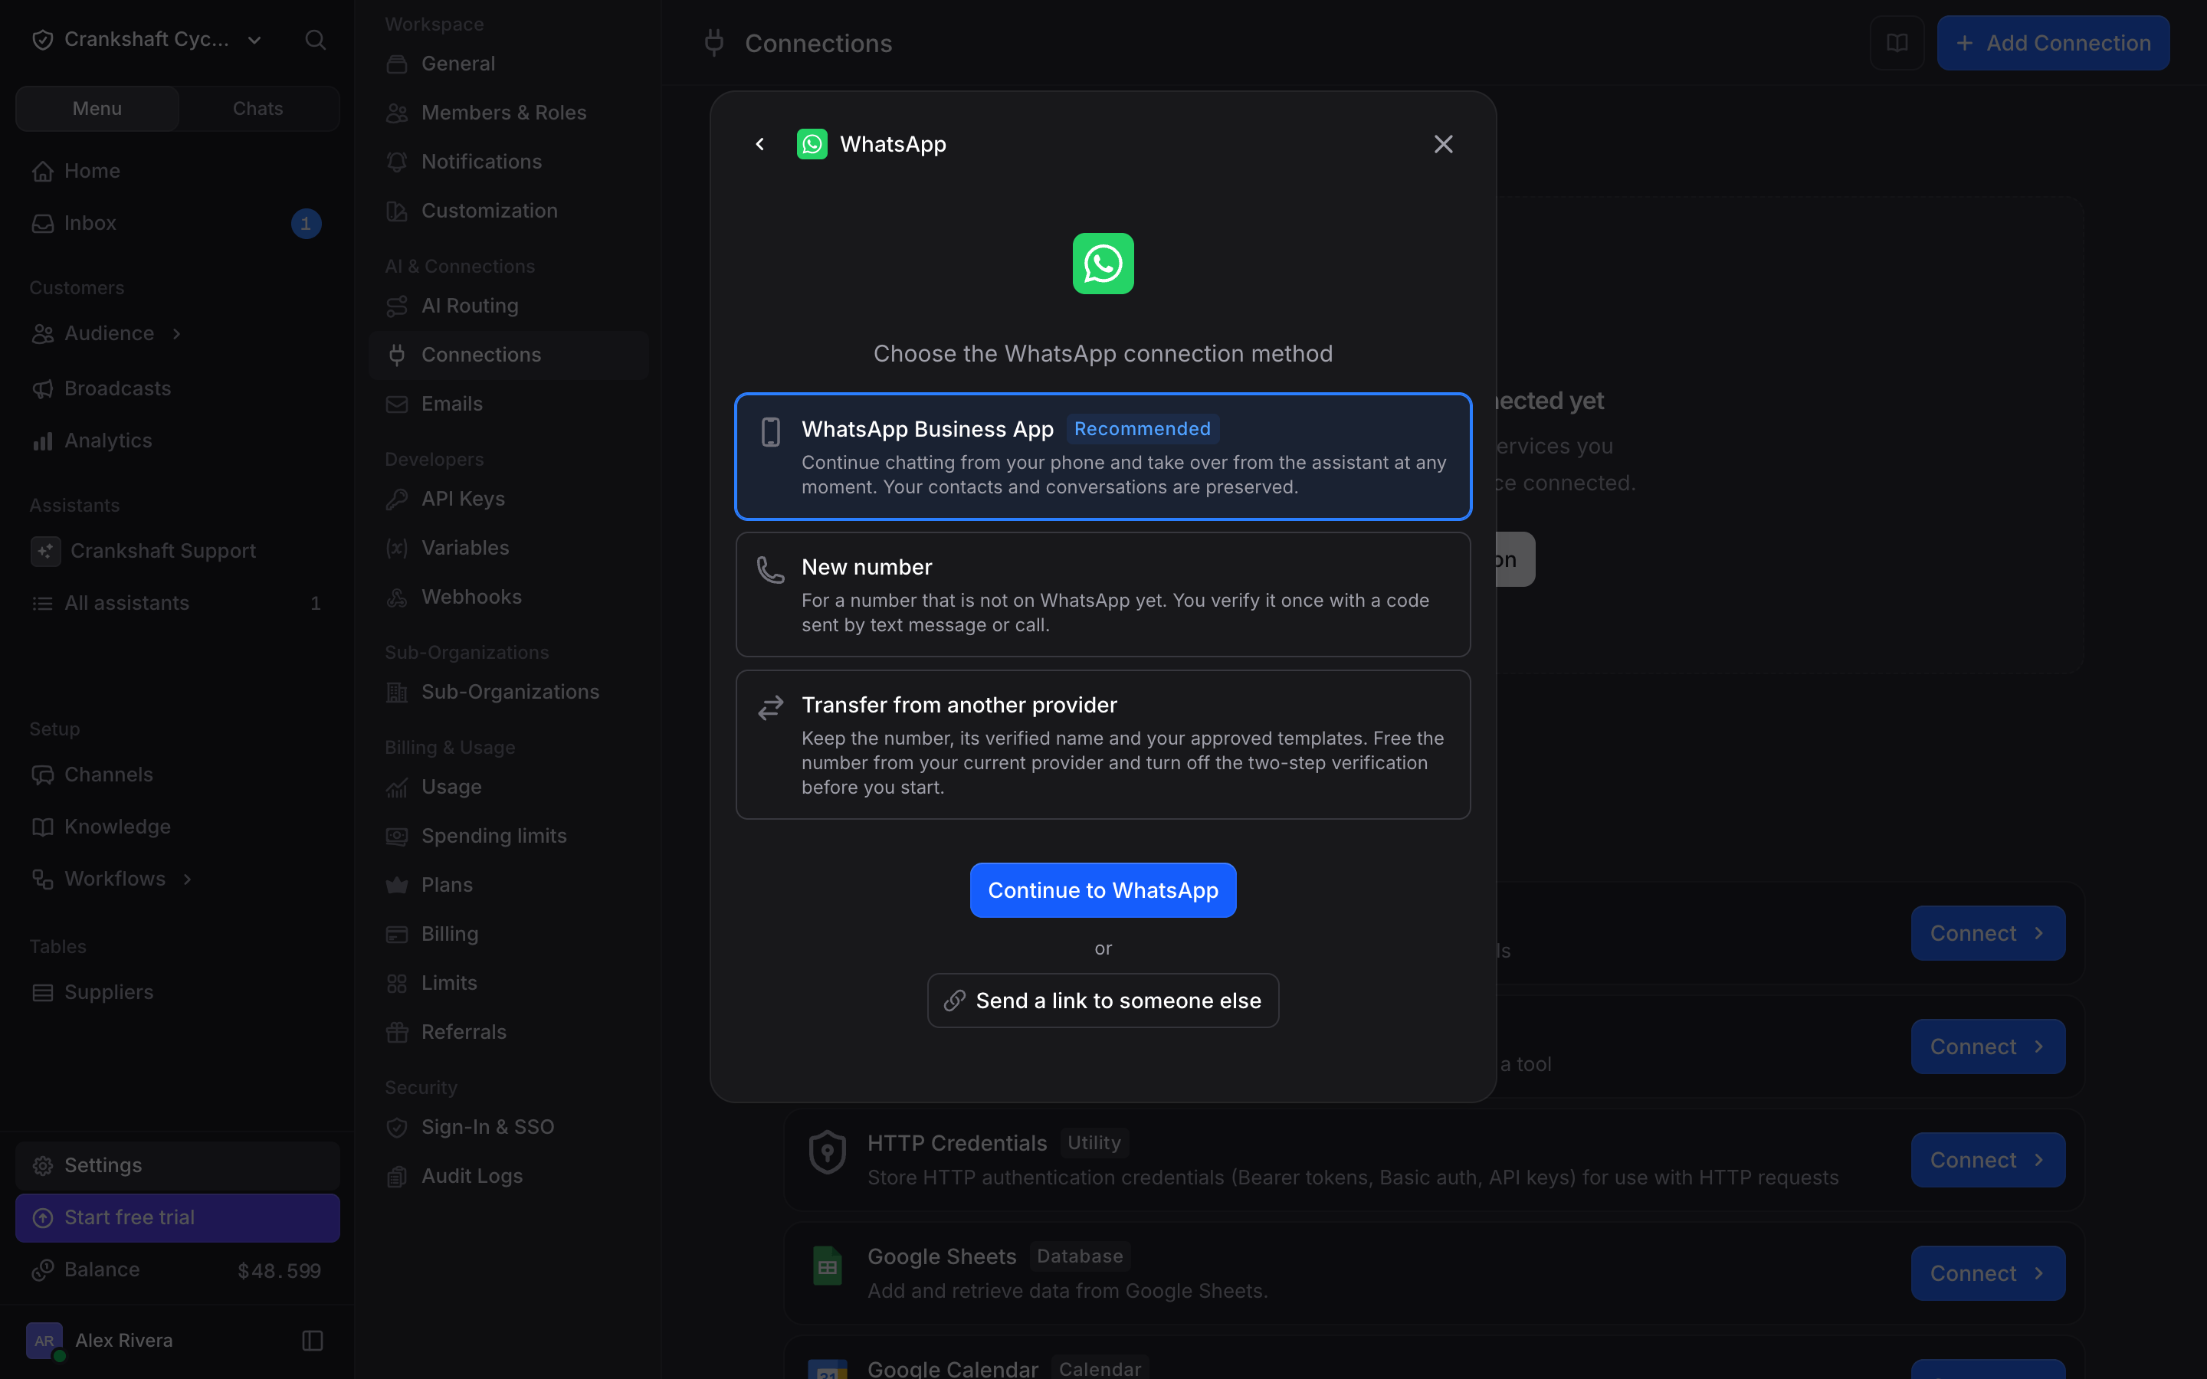Open the AI Routing settings icon
Screen dimensions: 2207x1379
tap(397, 306)
